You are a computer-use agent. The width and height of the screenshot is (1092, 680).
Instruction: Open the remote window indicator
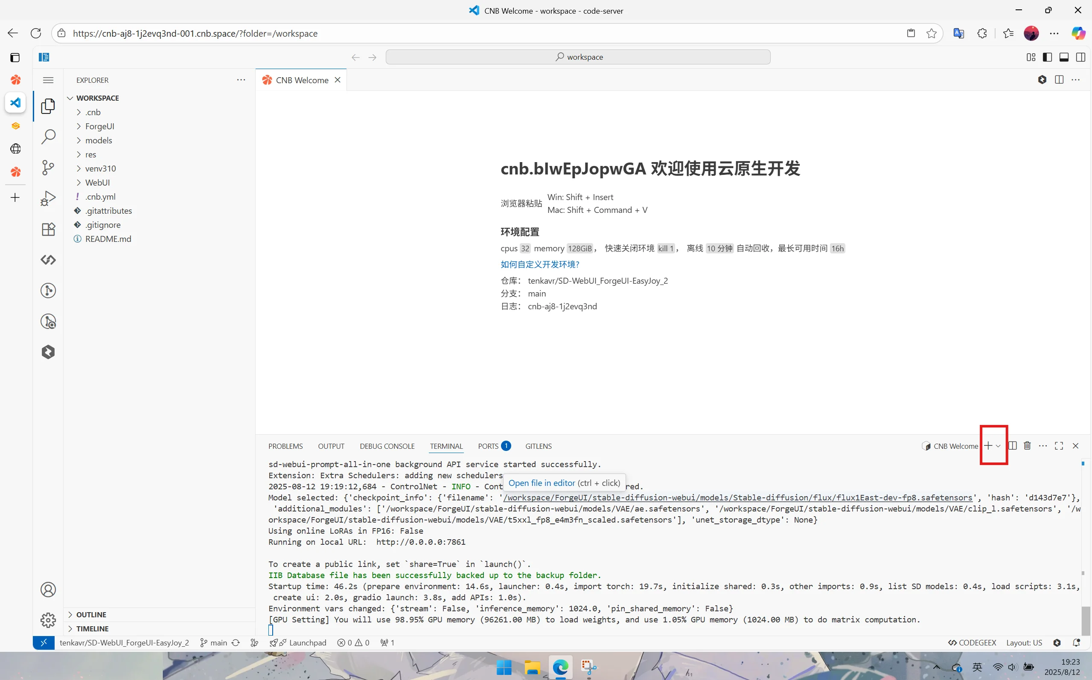44,642
